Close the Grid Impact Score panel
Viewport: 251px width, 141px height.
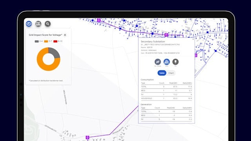65,35
